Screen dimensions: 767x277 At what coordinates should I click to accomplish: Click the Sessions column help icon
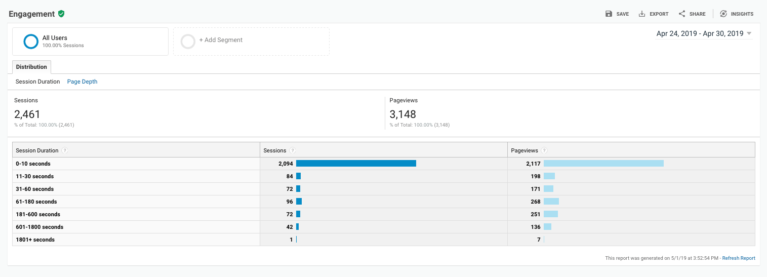point(293,150)
